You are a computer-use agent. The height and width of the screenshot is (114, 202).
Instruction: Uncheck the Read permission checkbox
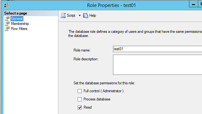[80, 107]
